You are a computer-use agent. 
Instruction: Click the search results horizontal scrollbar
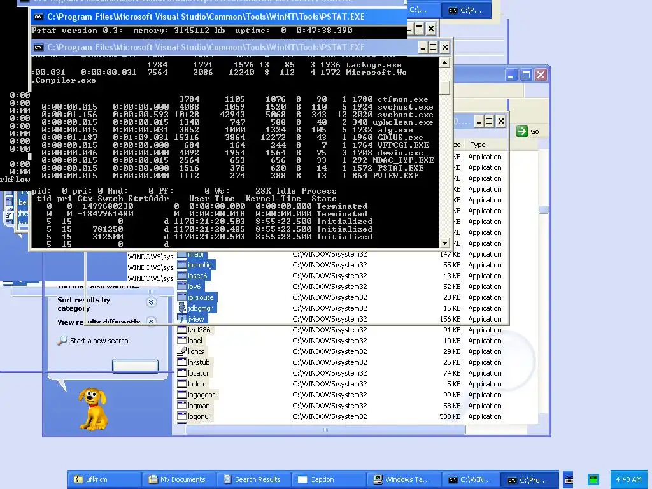coord(325,430)
